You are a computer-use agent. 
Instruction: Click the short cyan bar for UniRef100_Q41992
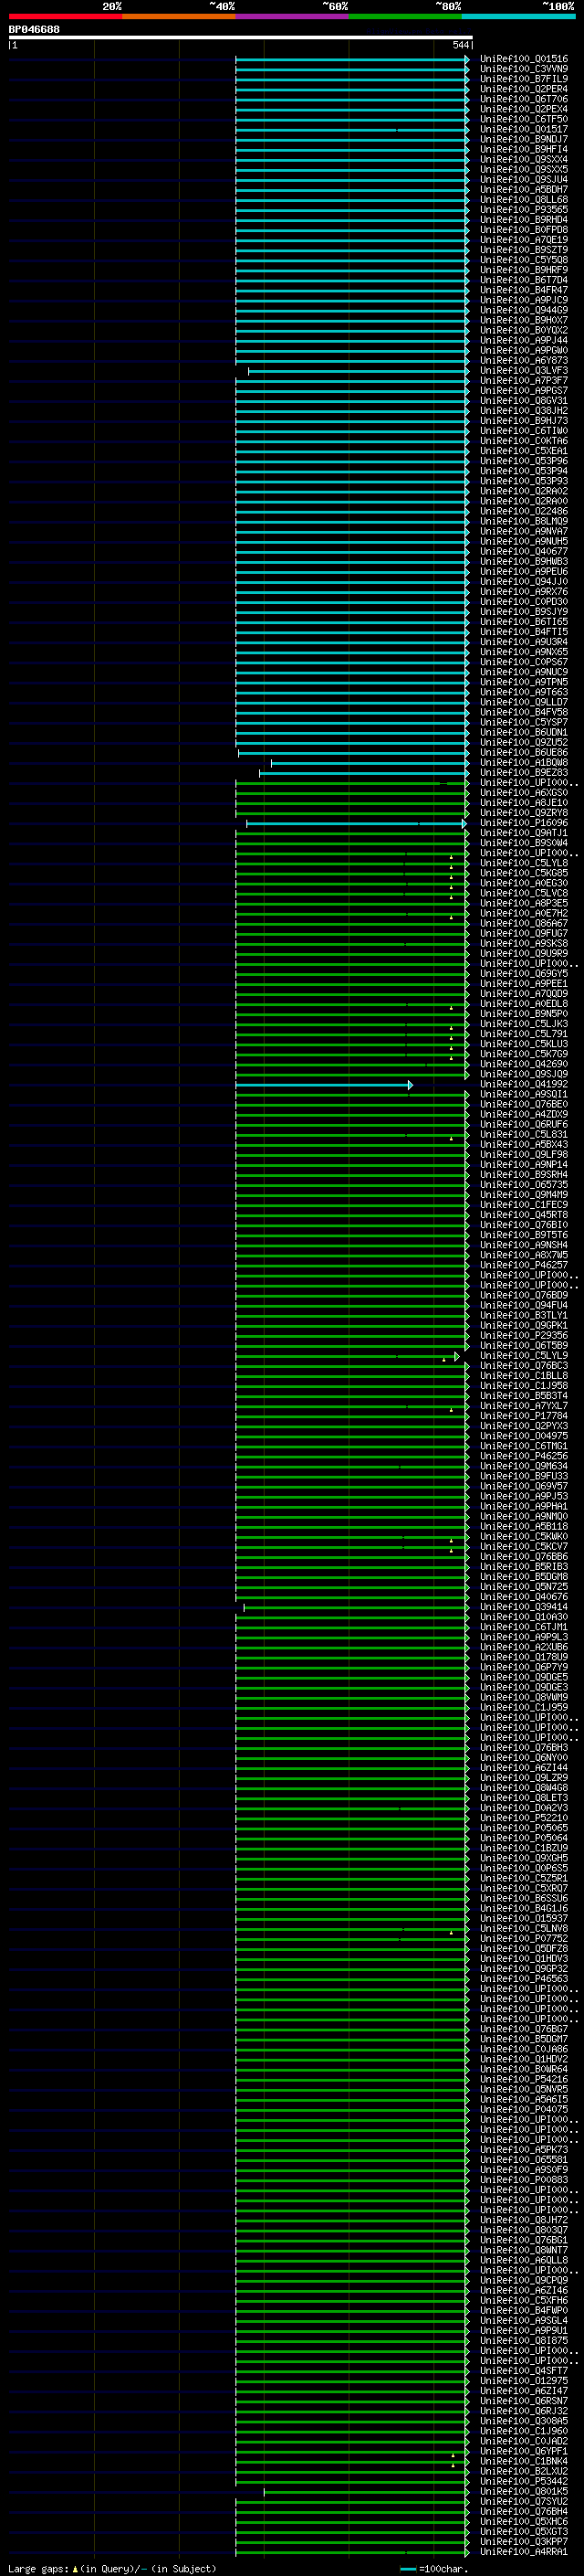pyautogui.click(x=323, y=1085)
